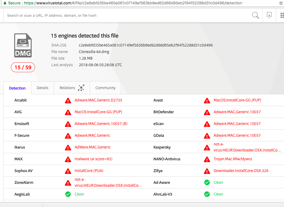Click ZoneAlarm's not-a-virus detection text

pos(108,182)
